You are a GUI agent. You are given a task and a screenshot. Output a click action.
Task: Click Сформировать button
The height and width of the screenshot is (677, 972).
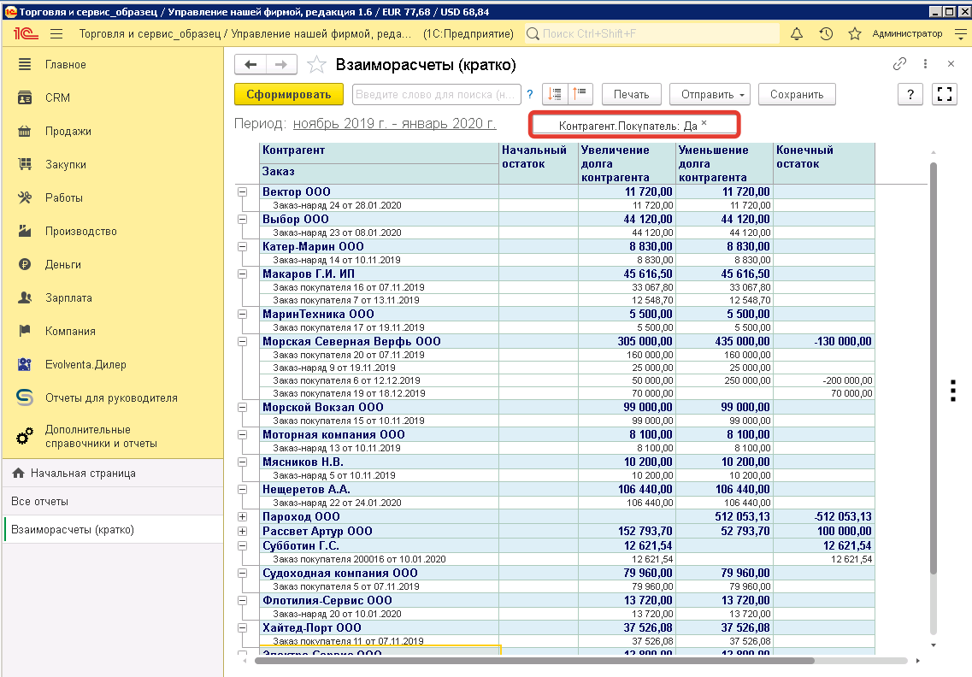[x=288, y=94]
